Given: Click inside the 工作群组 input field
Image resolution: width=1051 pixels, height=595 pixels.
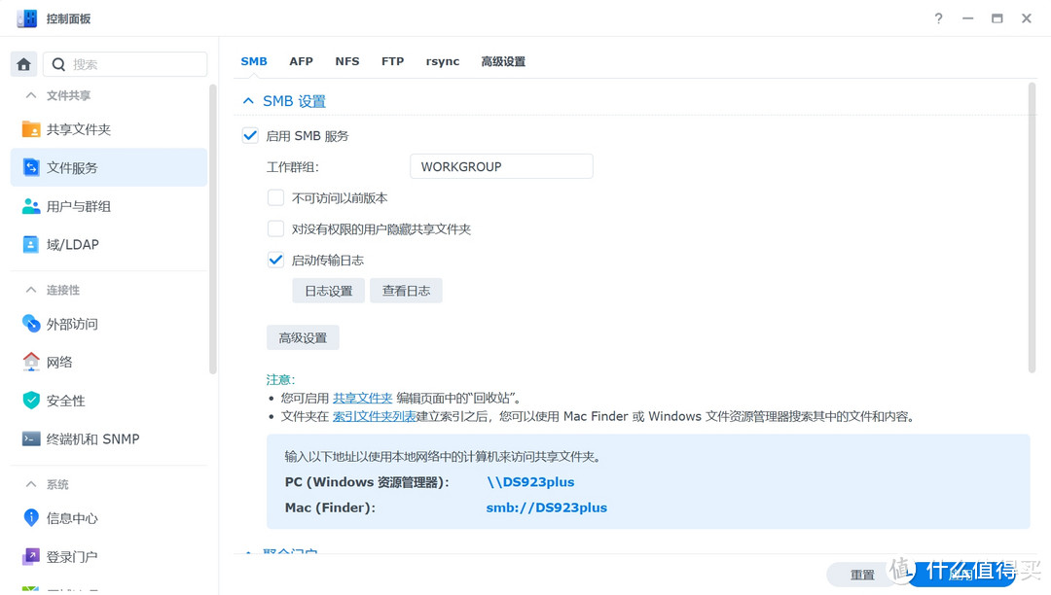Looking at the screenshot, I should pyautogui.click(x=501, y=165).
